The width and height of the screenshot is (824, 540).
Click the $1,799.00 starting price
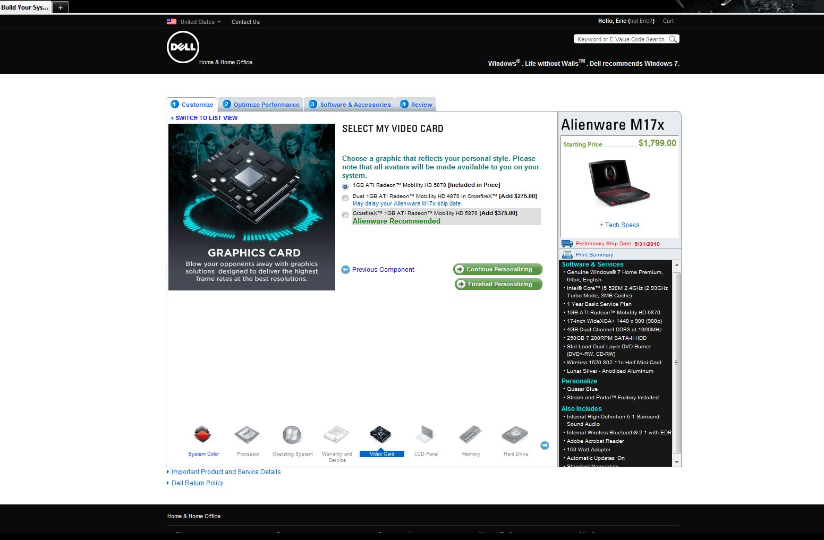(657, 143)
